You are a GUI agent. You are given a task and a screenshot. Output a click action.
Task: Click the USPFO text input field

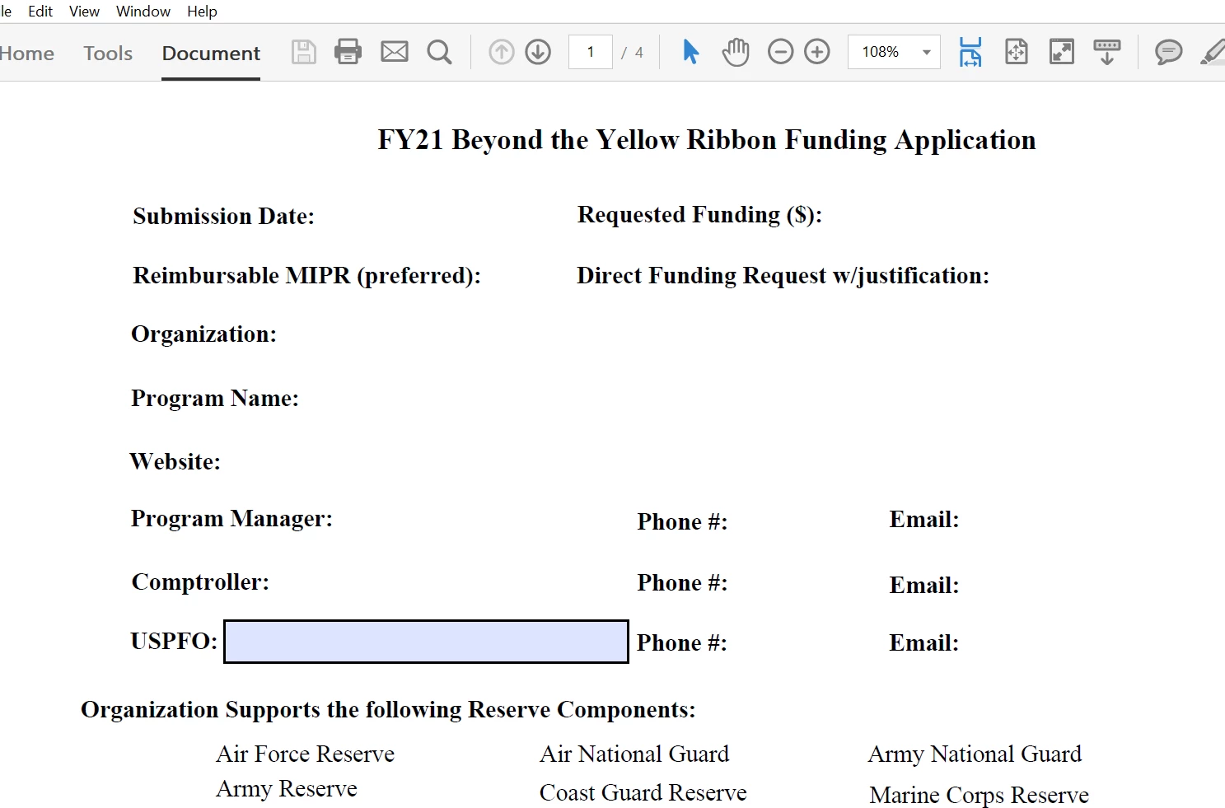(426, 642)
